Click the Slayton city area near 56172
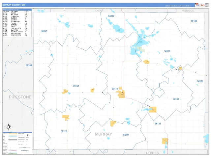Image resolution: width=211 pixels, height=158 pixels. [x=122, y=94]
